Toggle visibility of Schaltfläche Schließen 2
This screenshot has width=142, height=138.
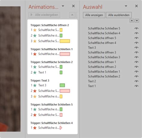(x=136, y=76)
